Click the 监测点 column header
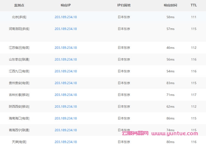206x144 pixels. click(19, 5)
